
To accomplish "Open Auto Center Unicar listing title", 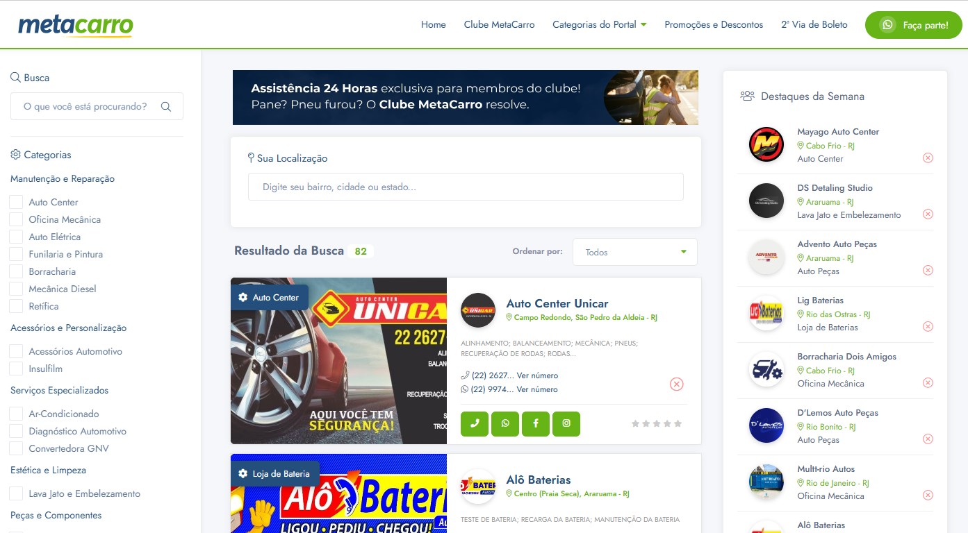I will pos(557,304).
